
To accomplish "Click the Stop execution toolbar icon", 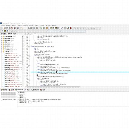I will [x=65, y=28].
